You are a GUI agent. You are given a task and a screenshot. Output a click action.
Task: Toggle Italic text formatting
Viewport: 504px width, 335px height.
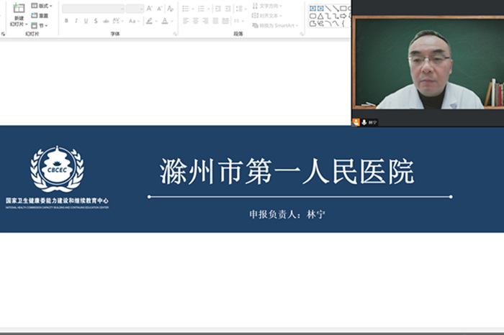pos(76,21)
